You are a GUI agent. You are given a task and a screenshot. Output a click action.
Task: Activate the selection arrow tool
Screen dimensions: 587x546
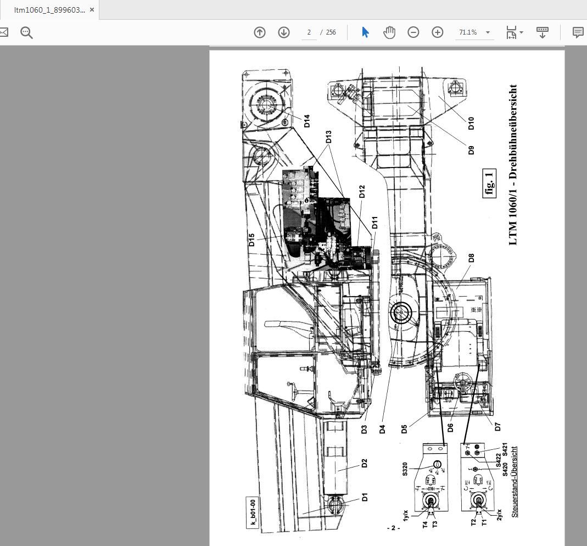tap(365, 32)
